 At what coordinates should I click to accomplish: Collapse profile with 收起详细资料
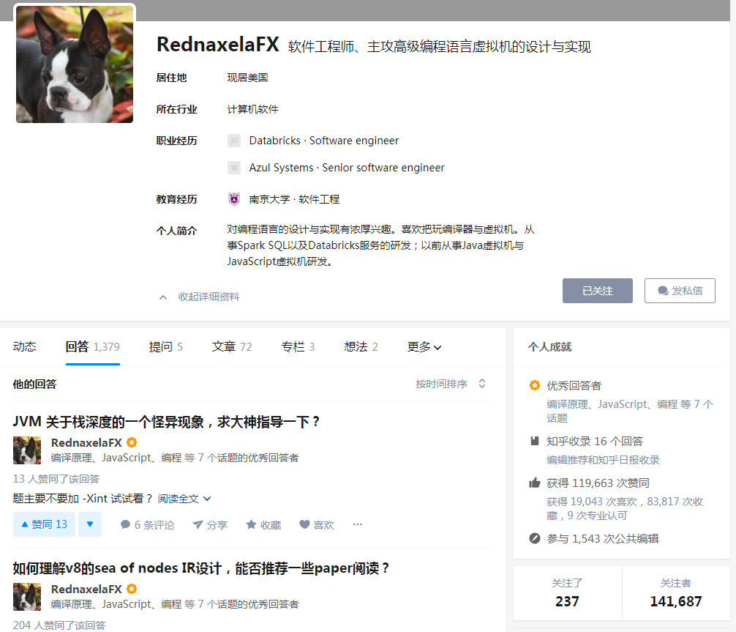(199, 297)
